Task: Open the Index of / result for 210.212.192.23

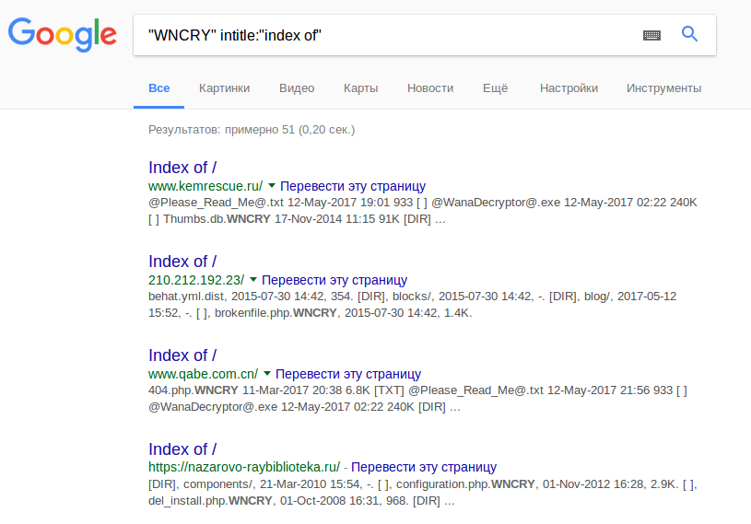Action: [182, 262]
